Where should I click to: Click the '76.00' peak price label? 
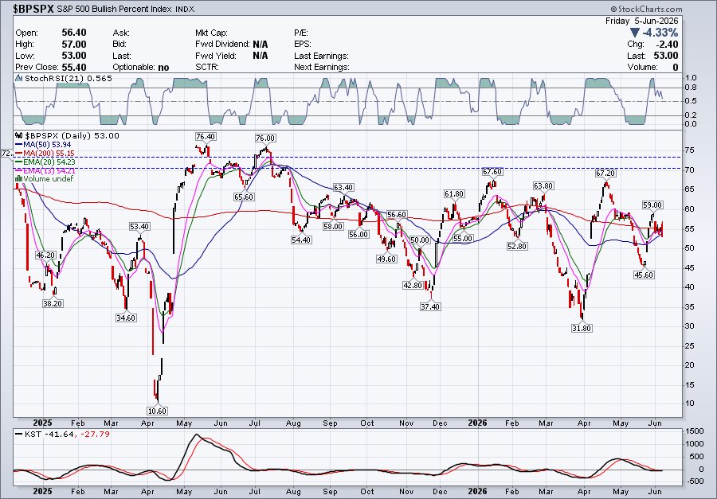point(265,138)
